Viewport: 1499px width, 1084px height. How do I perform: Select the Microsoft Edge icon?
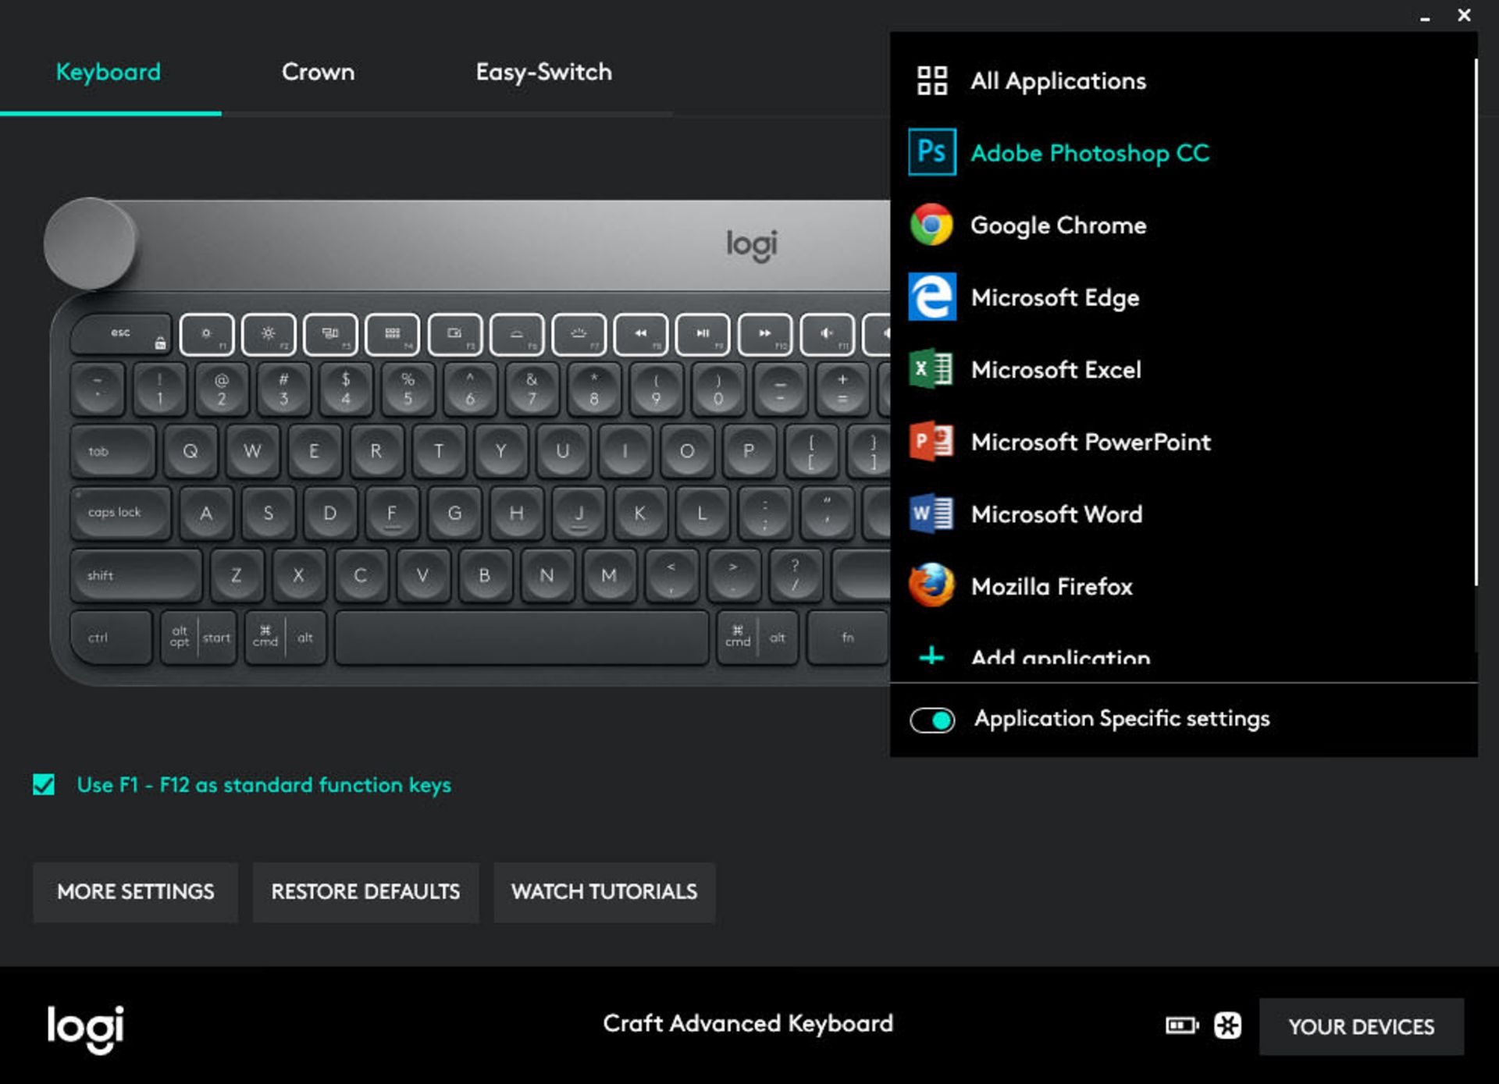point(932,297)
